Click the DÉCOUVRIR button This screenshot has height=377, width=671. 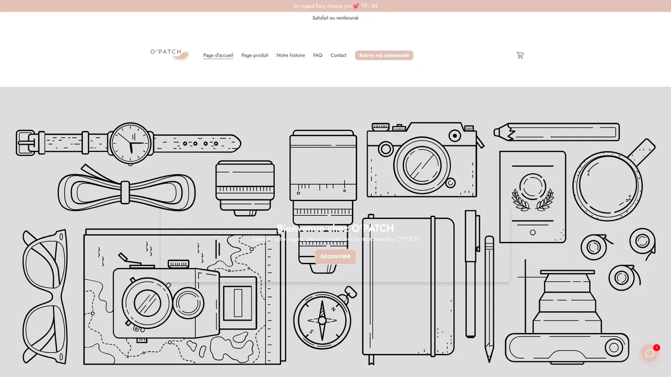point(335,257)
